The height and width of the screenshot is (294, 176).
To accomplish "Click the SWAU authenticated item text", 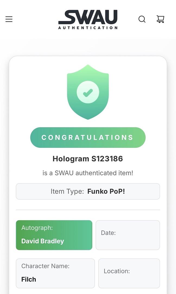I will pos(88,173).
